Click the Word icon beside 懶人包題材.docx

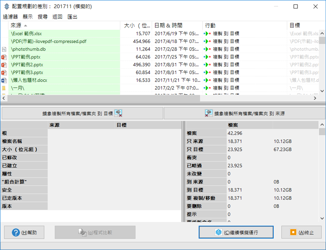point(4,80)
